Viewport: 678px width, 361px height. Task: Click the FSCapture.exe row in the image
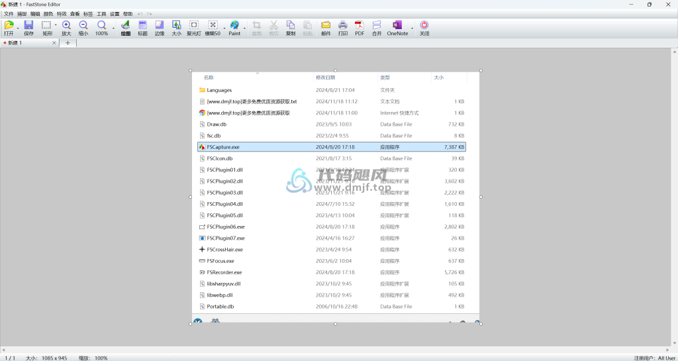[x=332, y=147]
